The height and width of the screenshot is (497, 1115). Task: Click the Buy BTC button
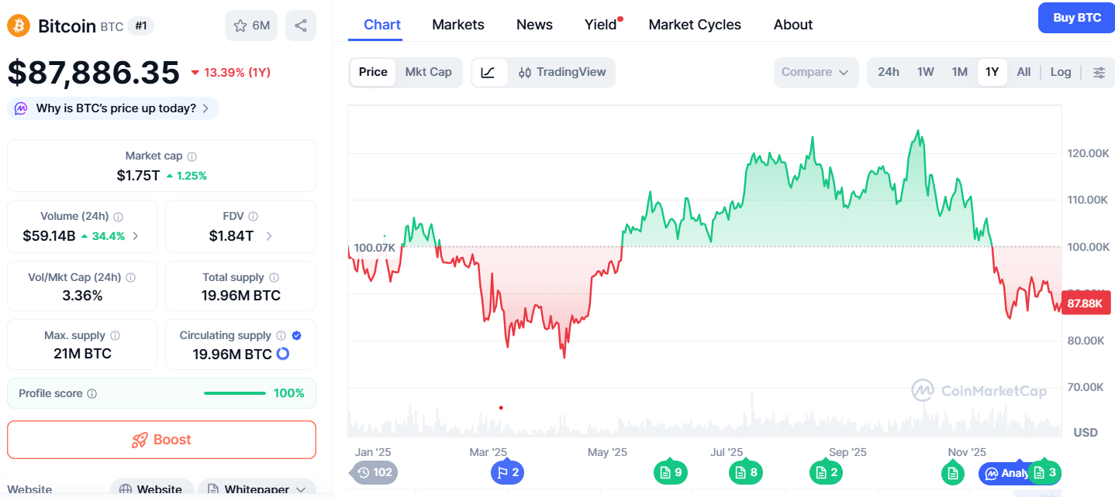tap(1076, 18)
